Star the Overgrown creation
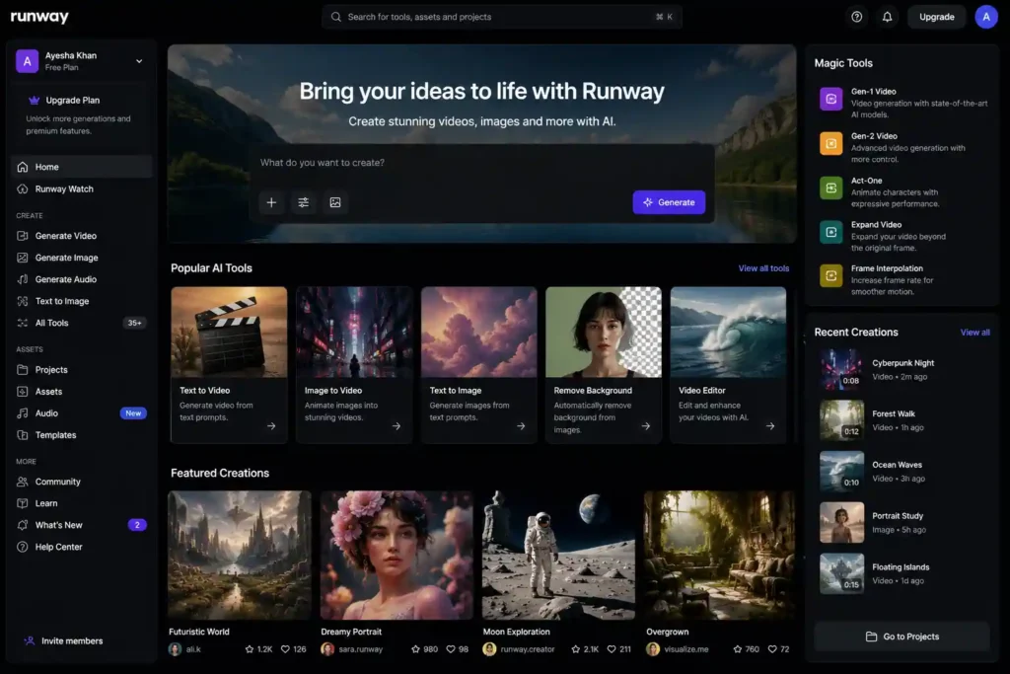Image resolution: width=1010 pixels, height=674 pixels. 738,649
